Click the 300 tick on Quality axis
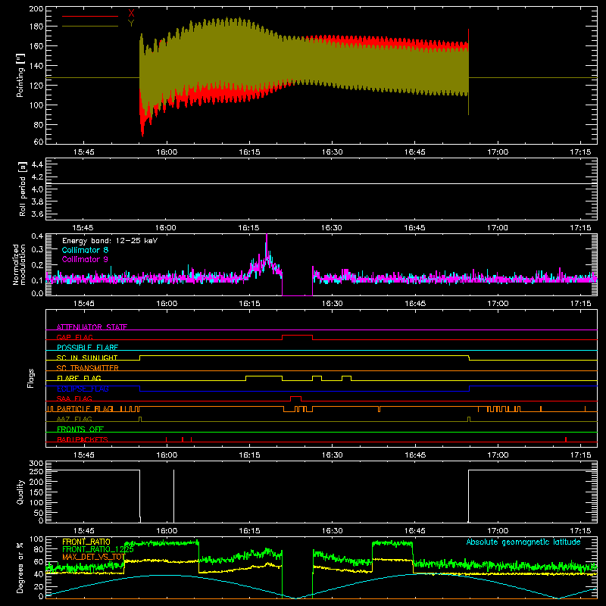 click(x=36, y=464)
